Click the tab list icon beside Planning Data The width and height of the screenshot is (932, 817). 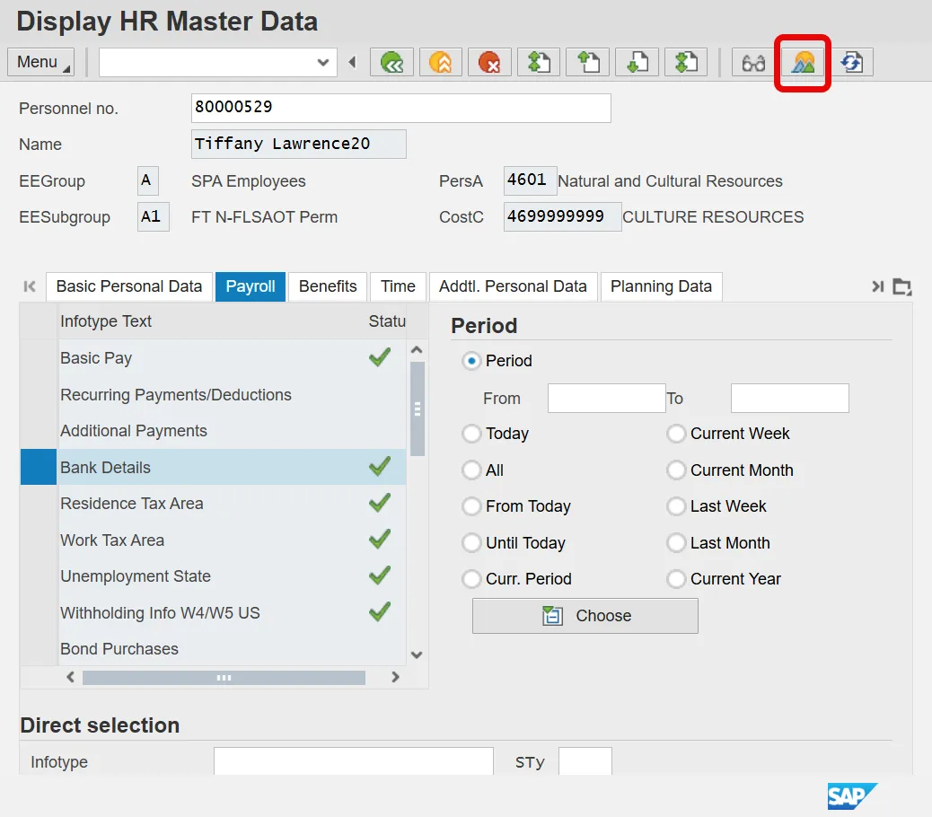click(x=902, y=286)
